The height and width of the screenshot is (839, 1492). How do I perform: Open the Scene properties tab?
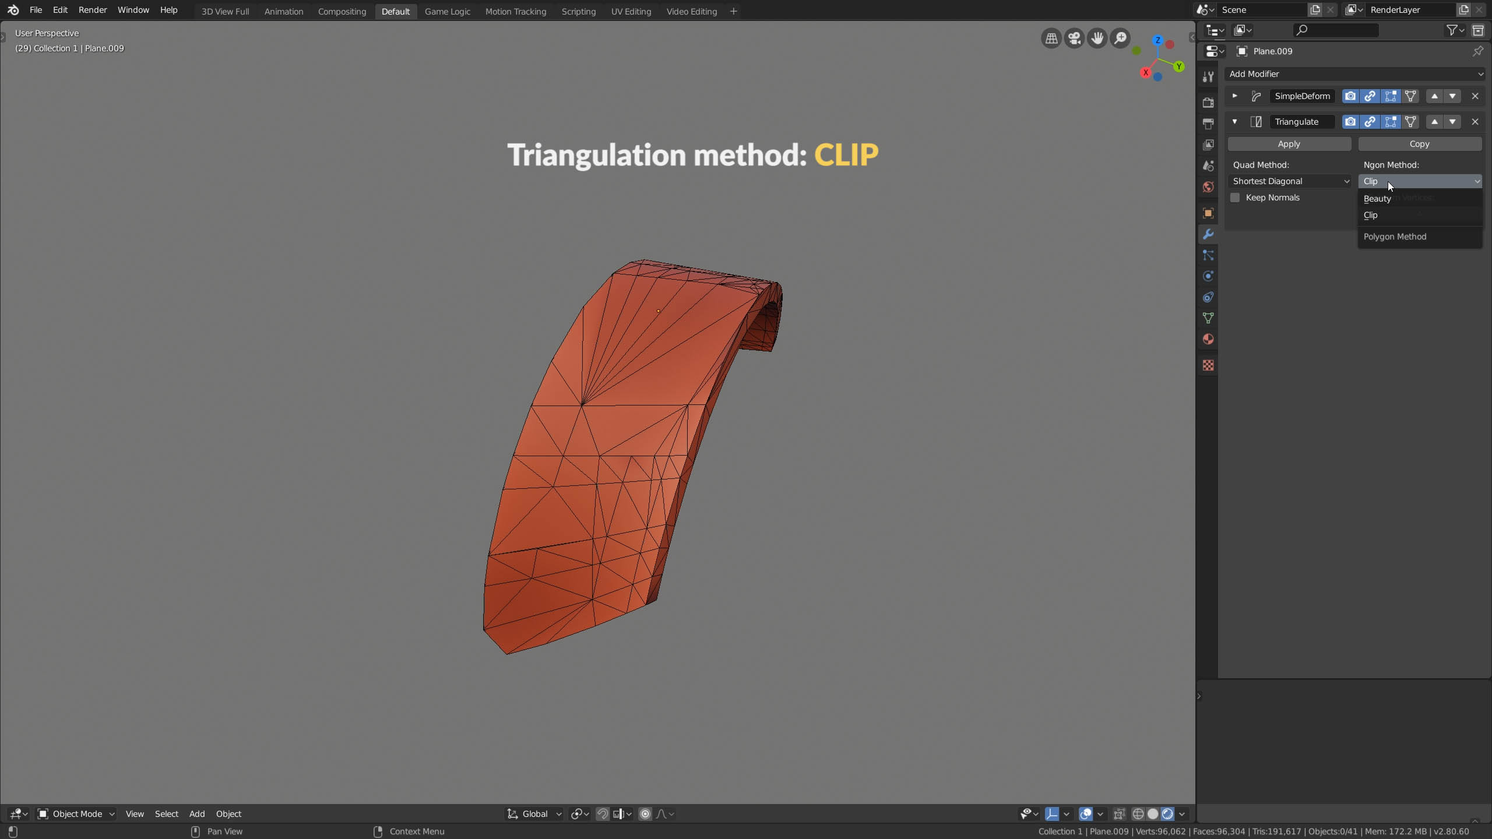(1208, 166)
